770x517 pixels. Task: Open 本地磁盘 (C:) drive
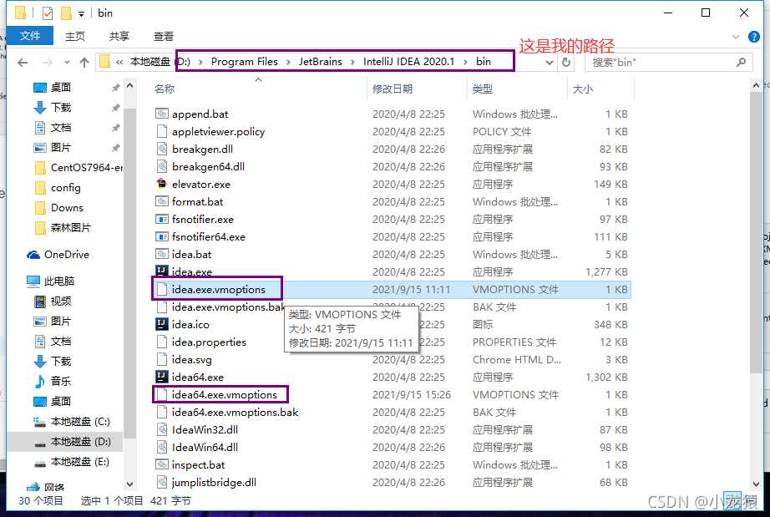pyautogui.click(x=80, y=422)
